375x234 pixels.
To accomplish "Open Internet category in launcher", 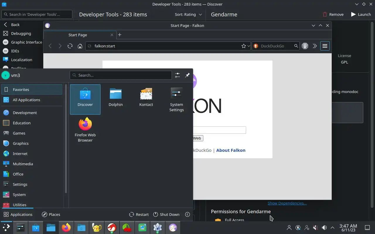I will pos(32,154).
